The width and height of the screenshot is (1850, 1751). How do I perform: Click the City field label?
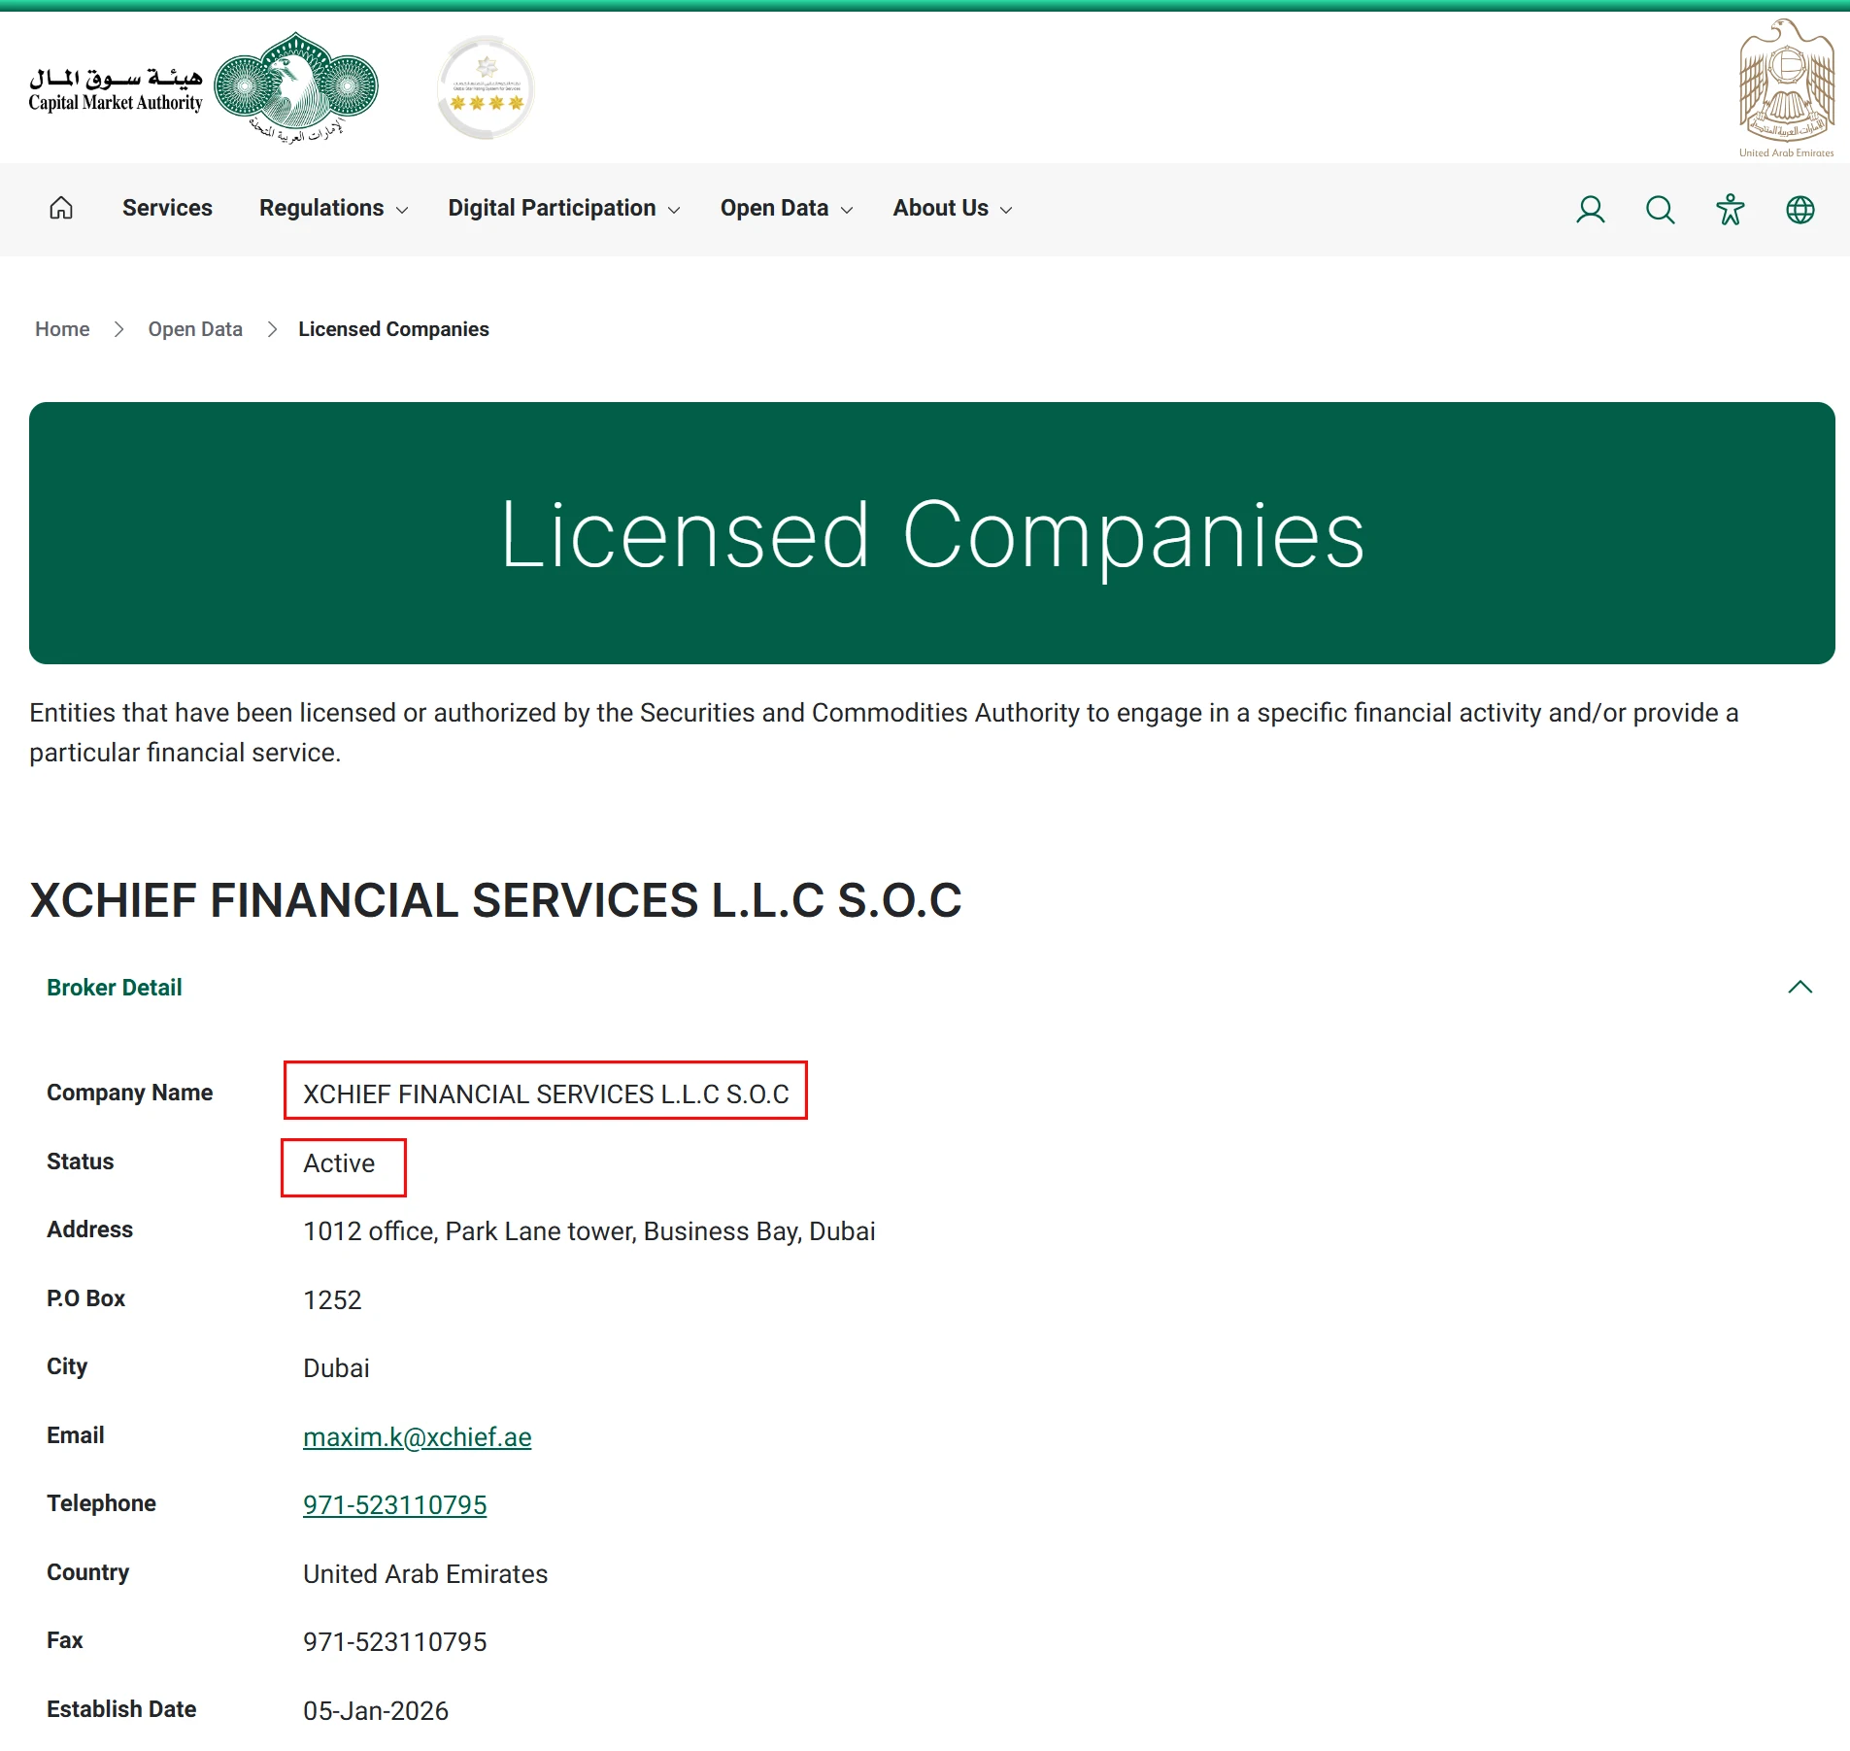pos(67,1366)
